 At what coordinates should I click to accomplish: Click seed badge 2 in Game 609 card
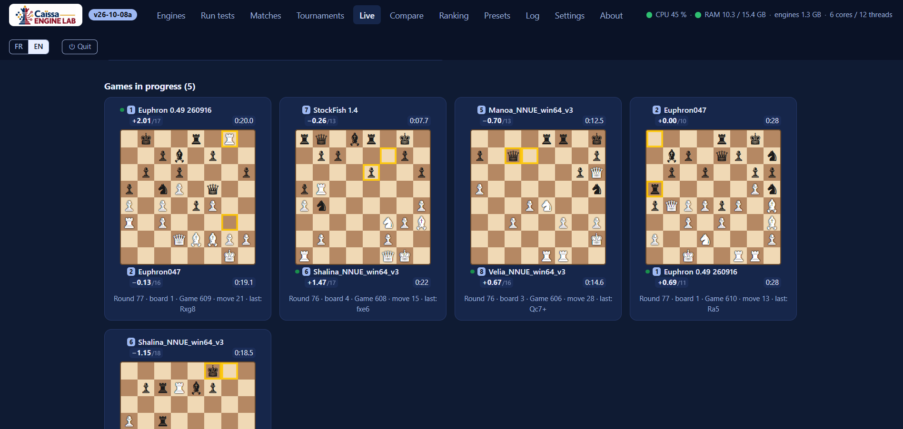click(x=131, y=272)
